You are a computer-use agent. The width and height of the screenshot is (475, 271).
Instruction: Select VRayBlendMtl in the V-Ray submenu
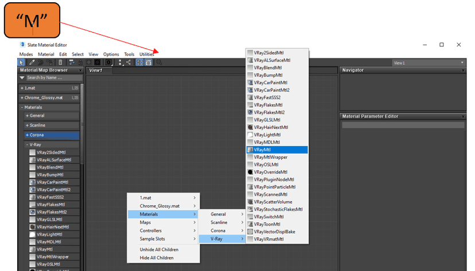pos(277,68)
